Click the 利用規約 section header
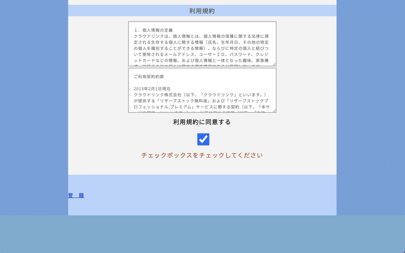The image size is (405, 253). point(202,11)
